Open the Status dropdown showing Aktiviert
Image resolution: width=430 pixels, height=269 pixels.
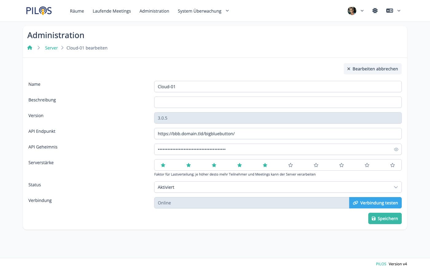click(x=278, y=187)
